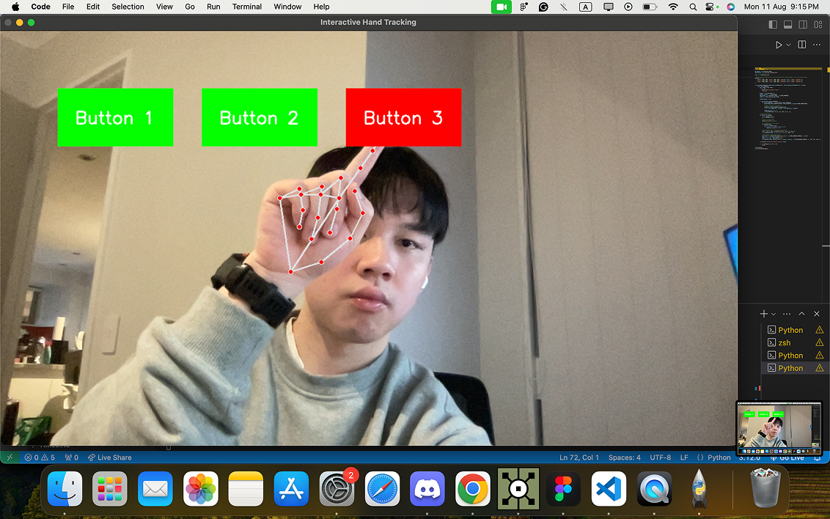
Task: Activate Siri from menu bar
Action: coord(730,7)
